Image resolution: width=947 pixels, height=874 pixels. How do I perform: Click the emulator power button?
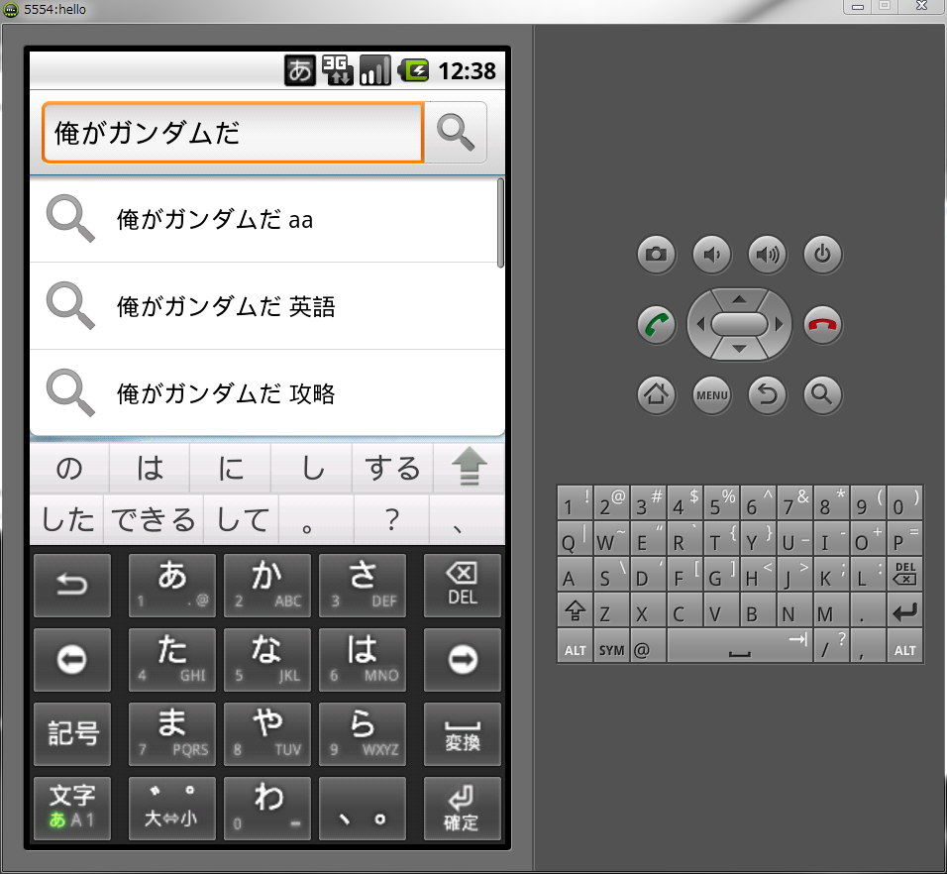822,255
